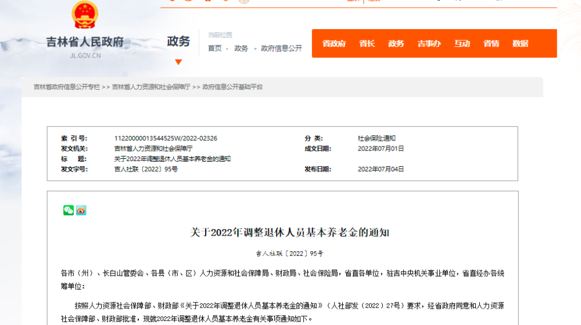Open 吉林省人力资源和社会保障厅 path link
Screen dimensions: 581x325
151,87
